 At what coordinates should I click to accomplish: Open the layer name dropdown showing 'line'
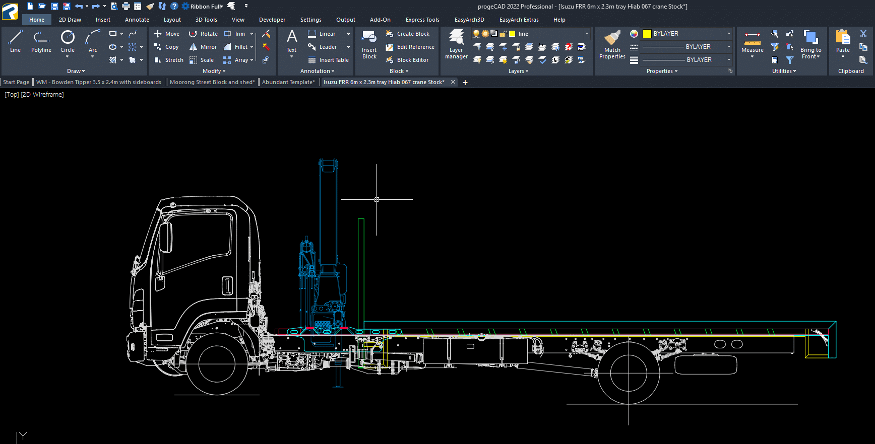tap(587, 34)
